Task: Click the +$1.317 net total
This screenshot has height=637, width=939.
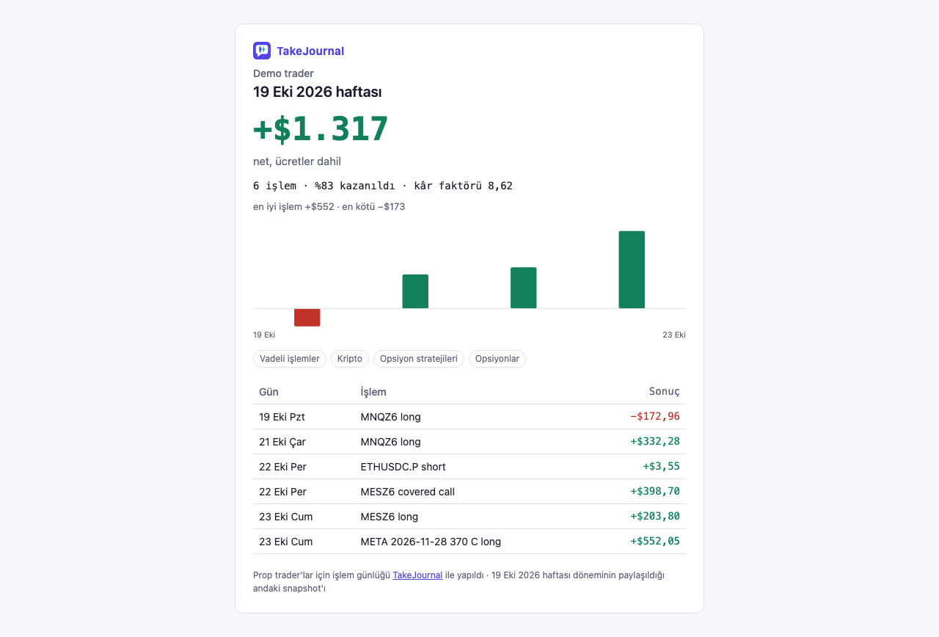Action: (x=321, y=129)
